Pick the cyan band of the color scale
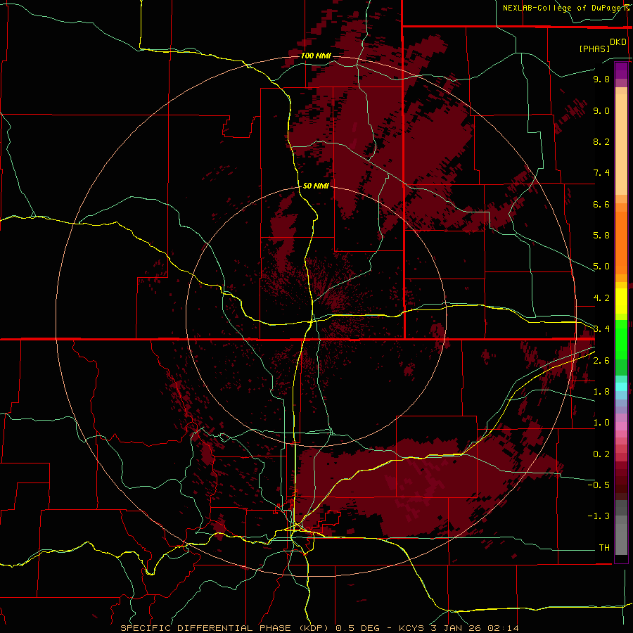This screenshot has width=633, height=633. tap(621, 387)
